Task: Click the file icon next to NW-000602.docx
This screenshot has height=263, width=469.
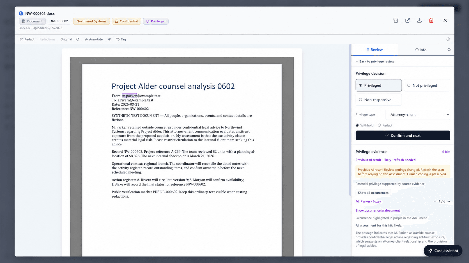Action: tap(21, 13)
